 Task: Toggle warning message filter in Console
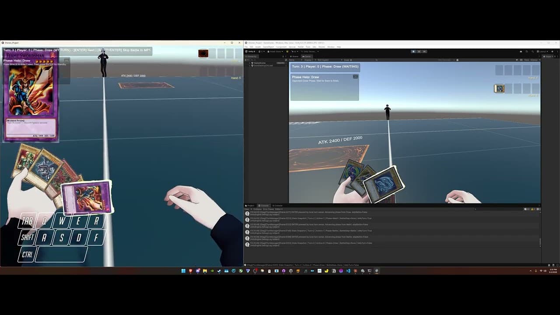point(533,209)
